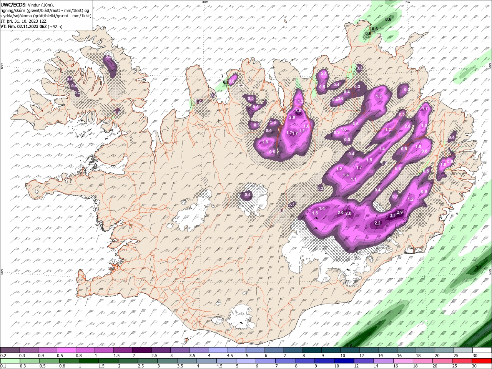Click the '2.2' snowfall value on the map
Screen dimensions: 492x369
377,223
